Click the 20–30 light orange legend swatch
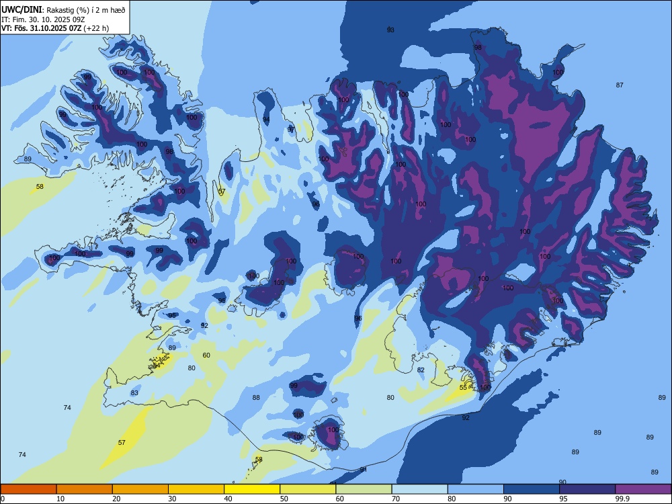This screenshot has height=504, width=672. click(140, 489)
